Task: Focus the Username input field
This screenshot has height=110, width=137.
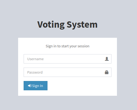Action: tap(68, 59)
